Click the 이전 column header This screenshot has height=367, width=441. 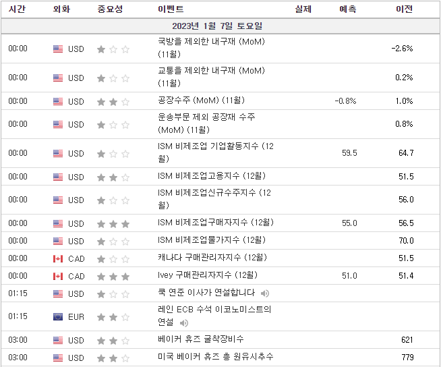pyautogui.click(x=404, y=9)
